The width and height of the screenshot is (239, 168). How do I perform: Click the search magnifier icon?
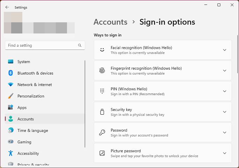[x=80, y=45]
